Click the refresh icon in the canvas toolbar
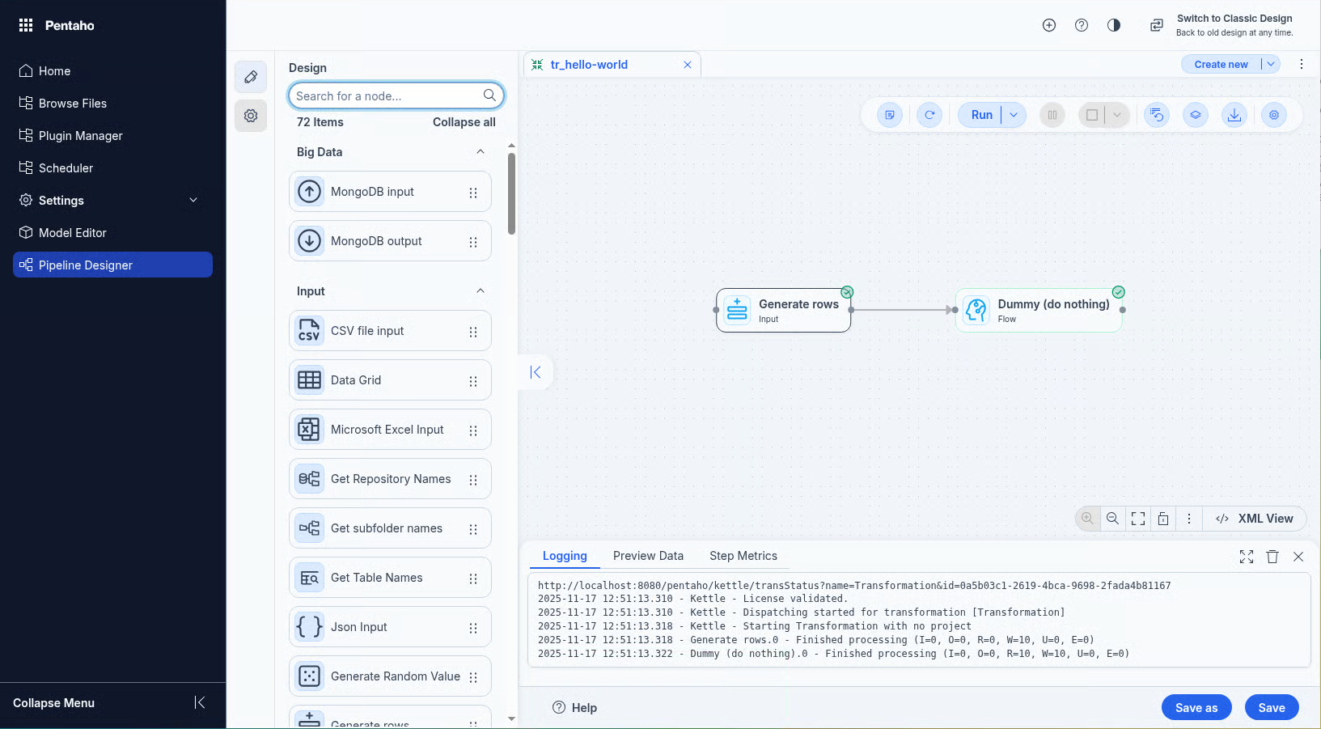Image resolution: width=1321 pixels, height=729 pixels. pyautogui.click(x=929, y=115)
